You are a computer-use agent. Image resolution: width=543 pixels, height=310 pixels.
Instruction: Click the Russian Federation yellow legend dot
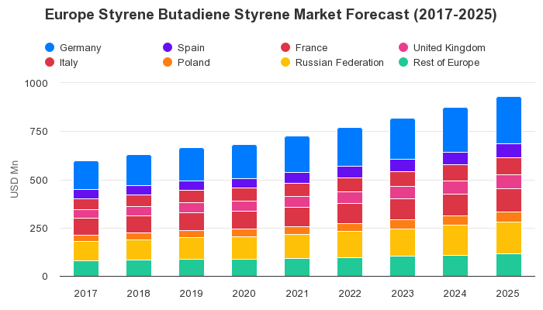click(285, 62)
